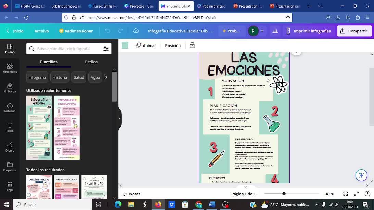This screenshot has width=374, height=210.
Task: Open the Canva assistant sparkle button
Action: [361, 175]
